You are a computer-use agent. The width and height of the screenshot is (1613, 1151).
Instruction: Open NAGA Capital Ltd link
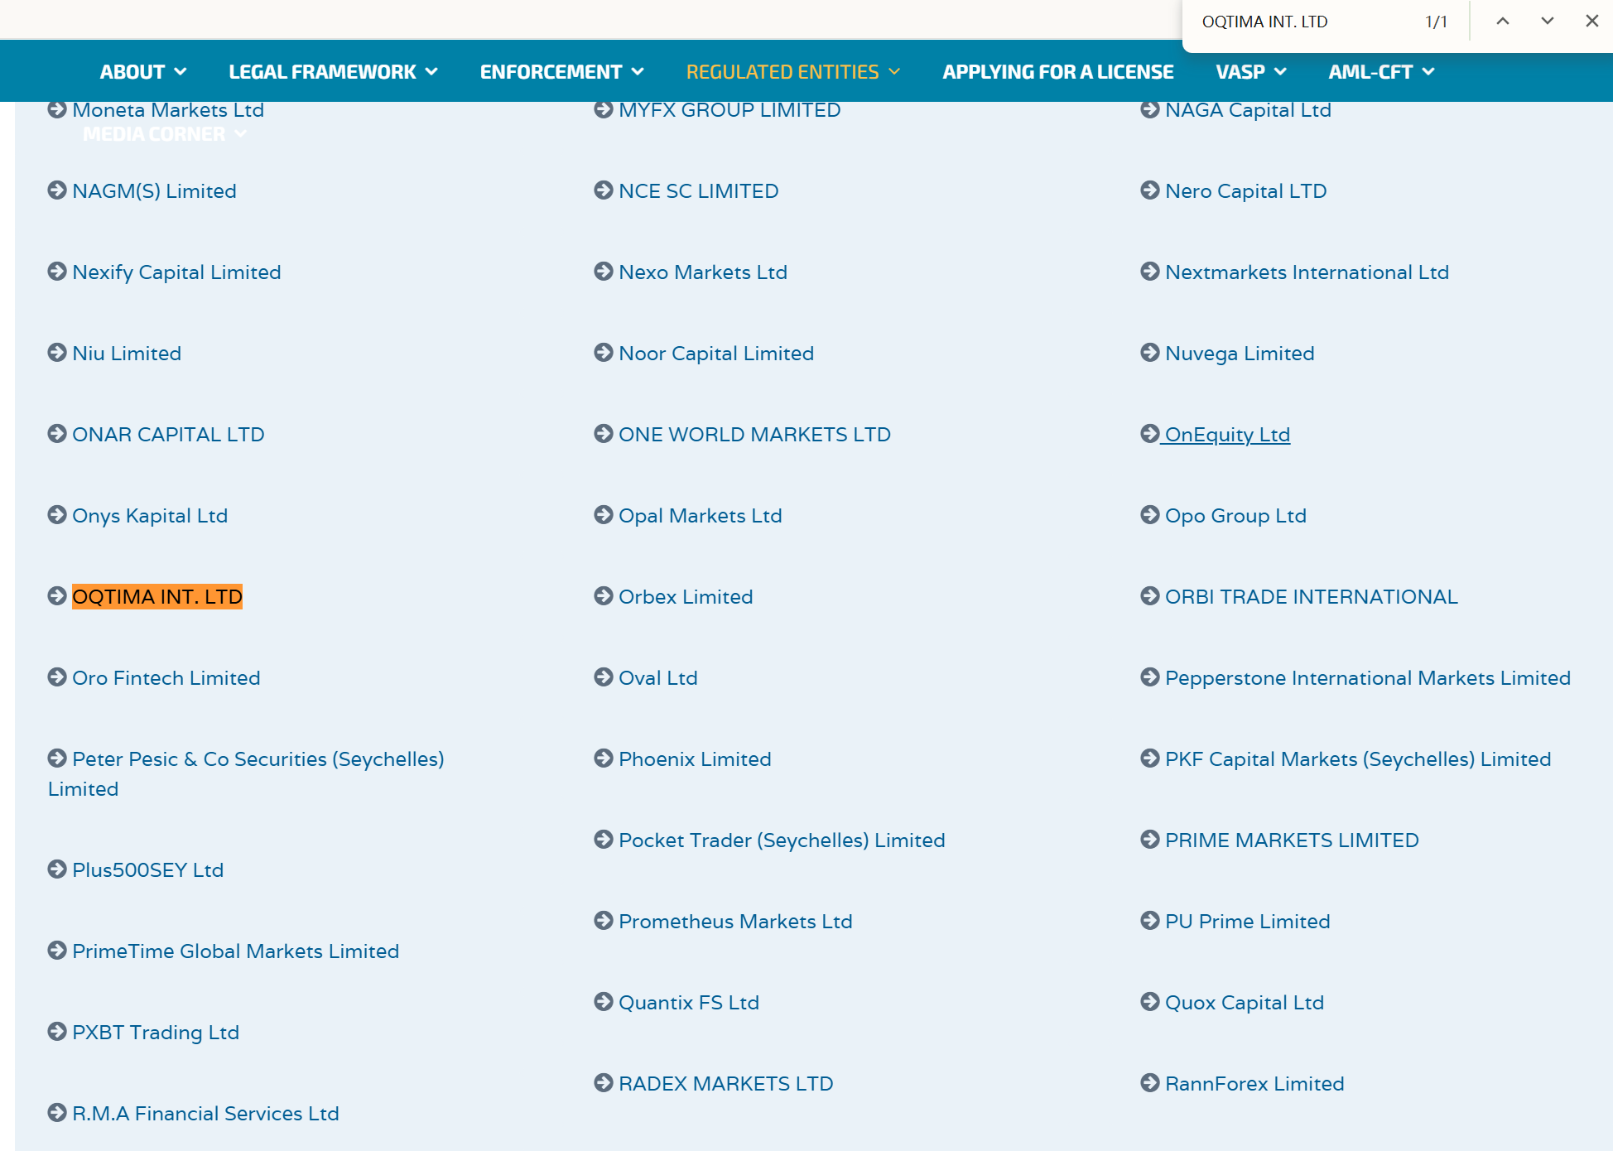(x=1248, y=110)
